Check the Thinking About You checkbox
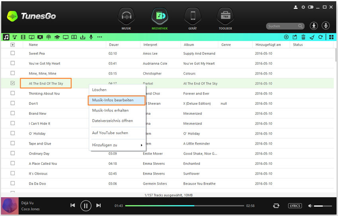The image size is (338, 216). (13, 93)
